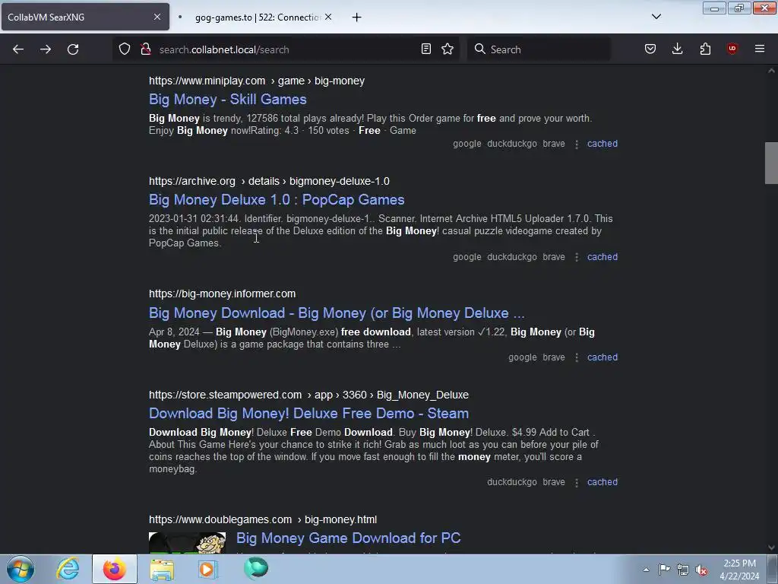This screenshot has height=584, width=778.
Task: Open the tracking protection shield icon
Action: point(125,49)
